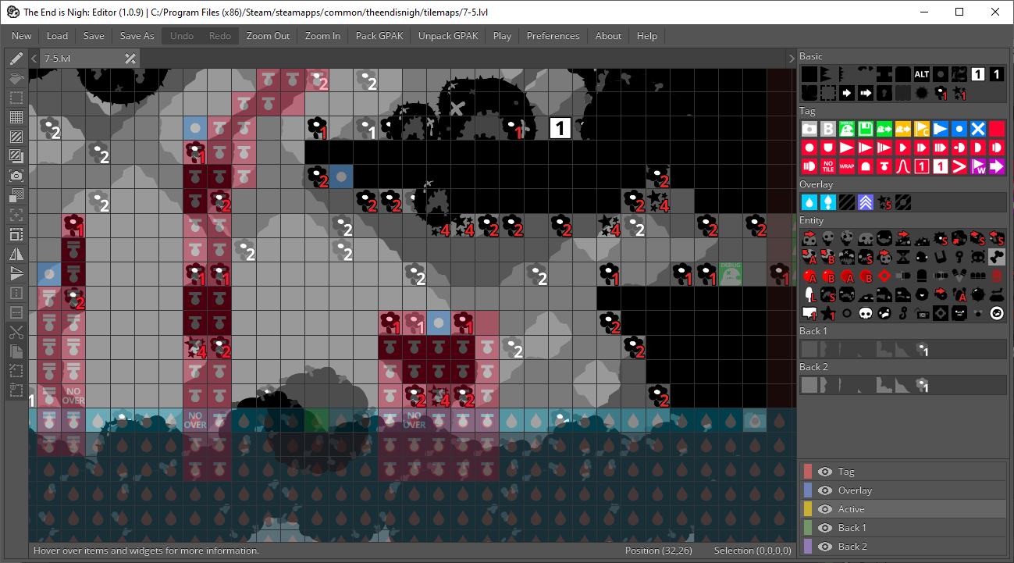Click the flip horizontal mirror tool
Screen dimensions: 1014x563
16,254
